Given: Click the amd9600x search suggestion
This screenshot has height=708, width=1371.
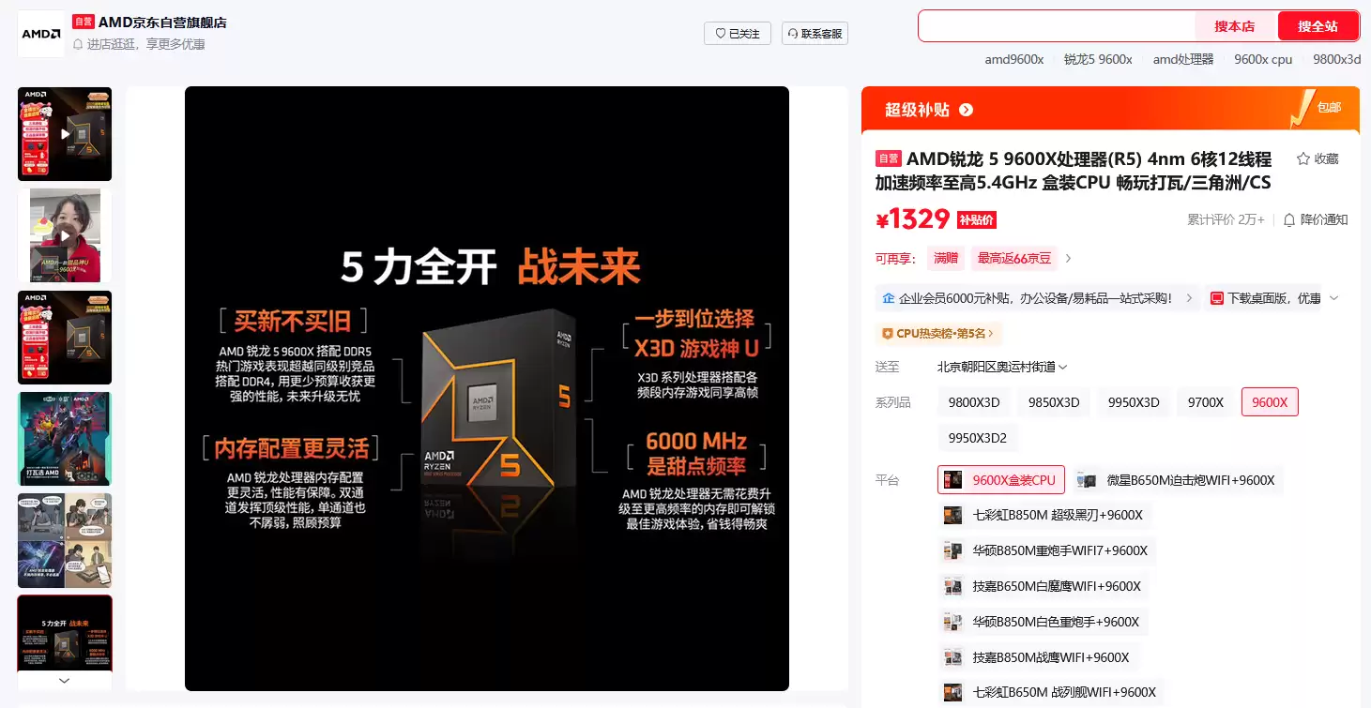Looking at the screenshot, I should click(x=1014, y=59).
